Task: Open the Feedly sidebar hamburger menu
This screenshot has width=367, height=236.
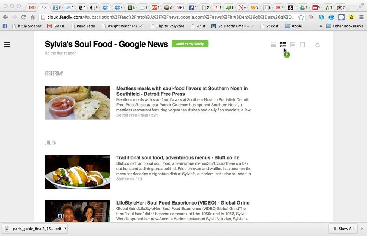Action: coord(7,45)
